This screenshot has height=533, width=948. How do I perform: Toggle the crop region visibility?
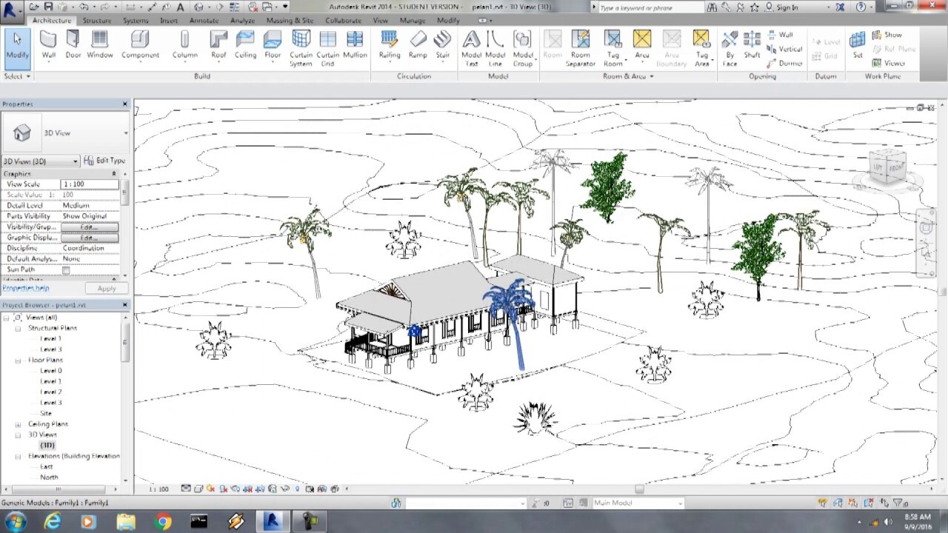pyautogui.click(x=259, y=489)
